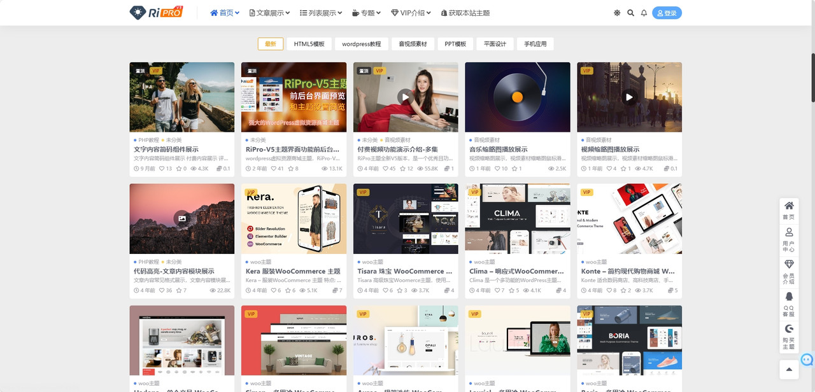This screenshot has height=392, width=815.
Task: Open article title 付费视频功能演示介绍-多集
Action: click(398, 150)
